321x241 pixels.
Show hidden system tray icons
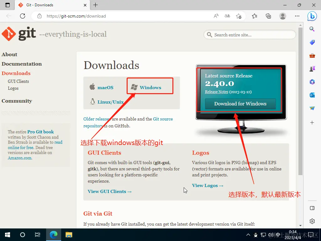tap(248, 235)
